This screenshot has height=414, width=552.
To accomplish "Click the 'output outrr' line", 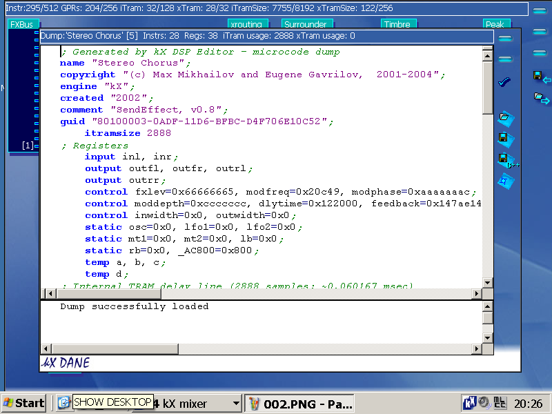I will pos(126,180).
